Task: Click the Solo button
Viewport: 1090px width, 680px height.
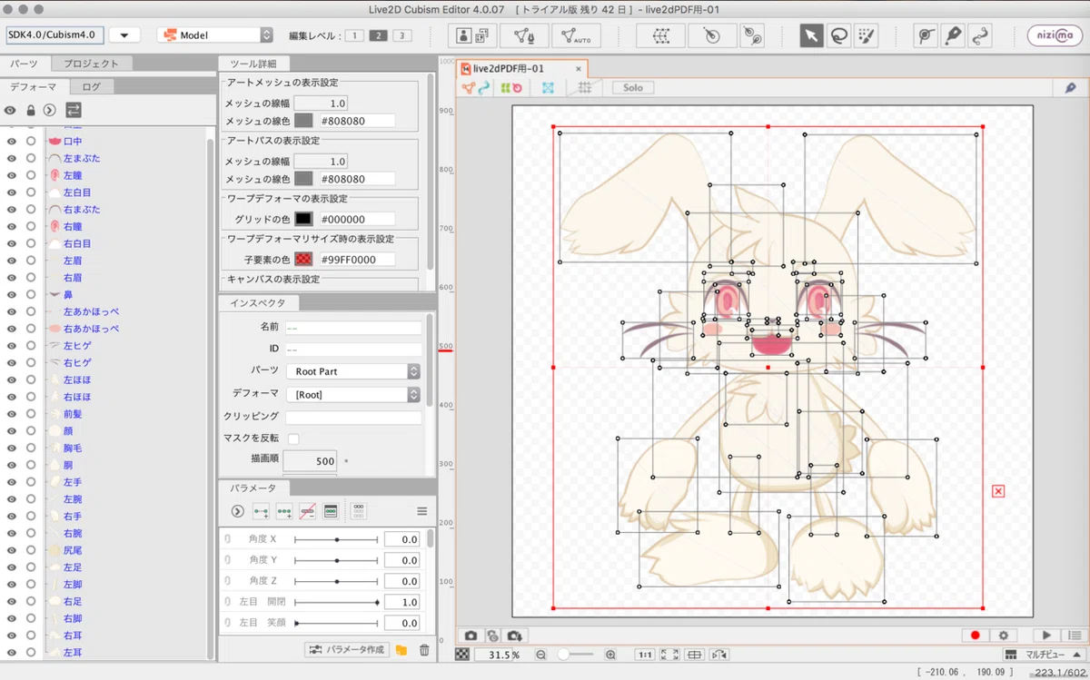Action: click(633, 88)
